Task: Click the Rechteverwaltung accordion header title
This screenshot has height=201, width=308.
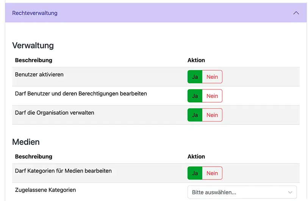Action: [35, 13]
